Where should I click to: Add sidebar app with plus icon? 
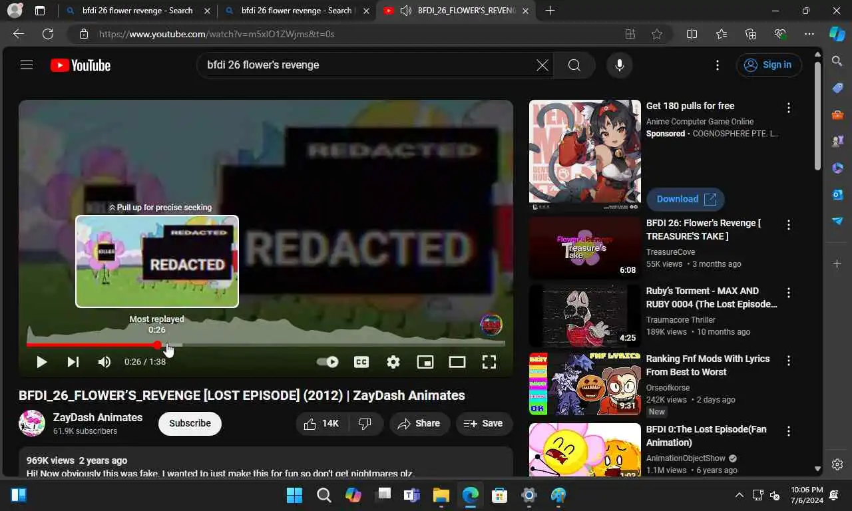coord(837,264)
